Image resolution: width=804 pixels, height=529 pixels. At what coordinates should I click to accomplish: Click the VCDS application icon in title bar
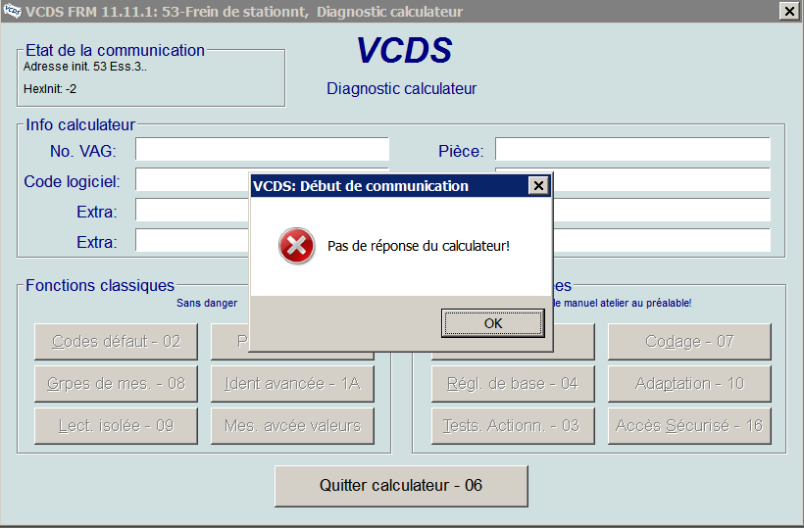coord(12,12)
